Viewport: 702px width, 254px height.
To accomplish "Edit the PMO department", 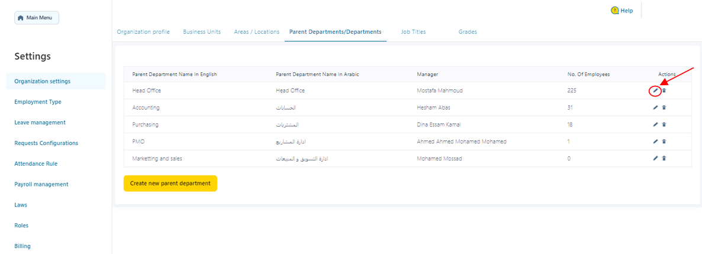I will (655, 142).
